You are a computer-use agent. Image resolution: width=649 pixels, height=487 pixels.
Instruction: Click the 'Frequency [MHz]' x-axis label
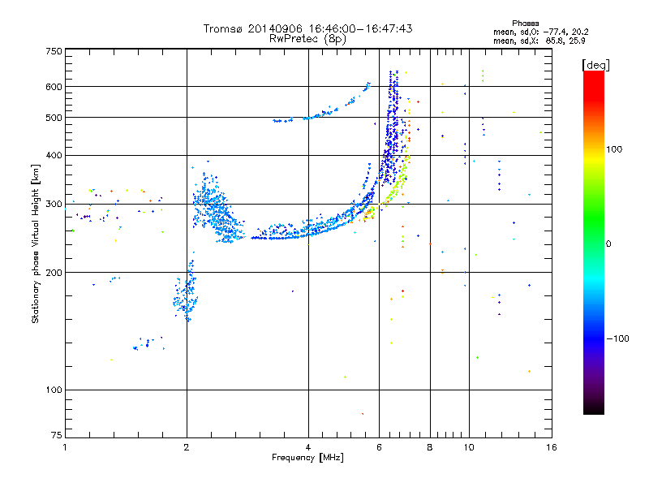(307, 458)
